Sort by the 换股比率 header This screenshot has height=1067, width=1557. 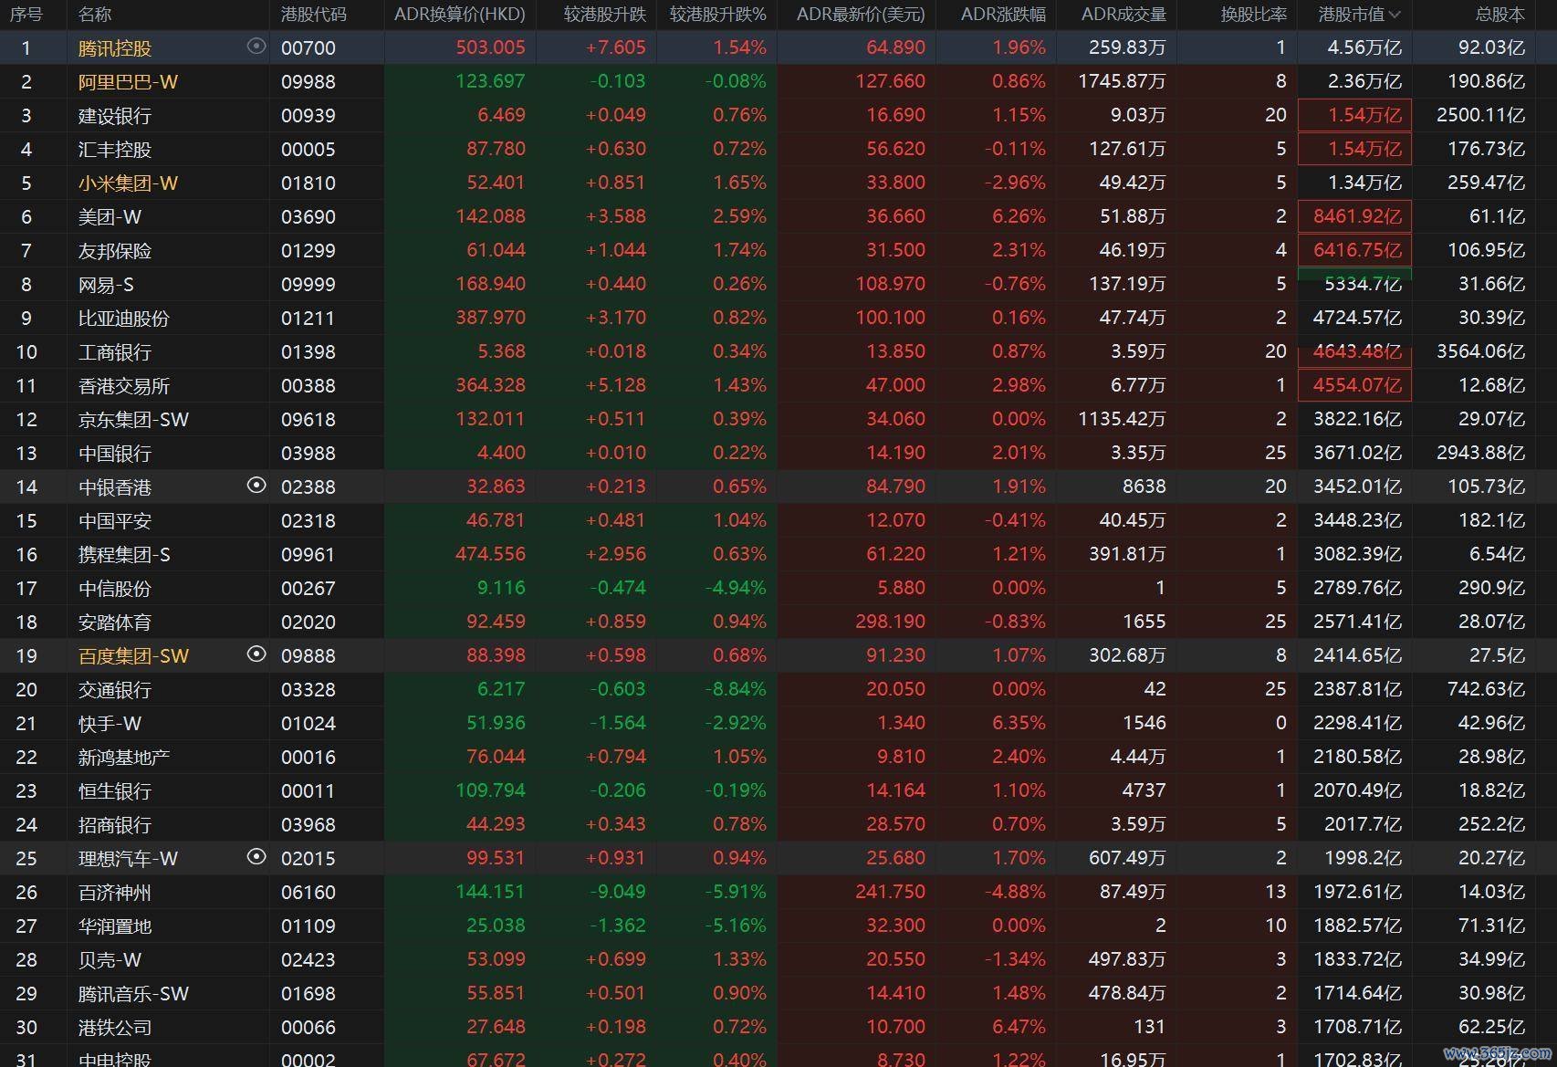pos(1254,15)
